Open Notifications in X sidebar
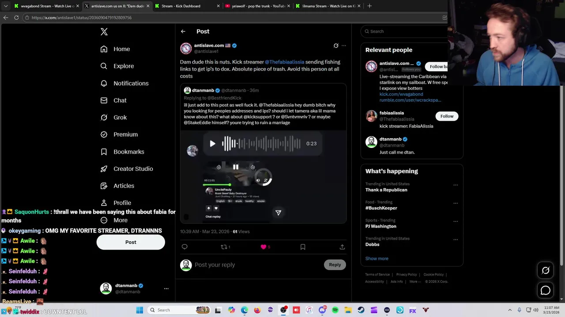Screen dimensions: 565x317 pos(124,83)
